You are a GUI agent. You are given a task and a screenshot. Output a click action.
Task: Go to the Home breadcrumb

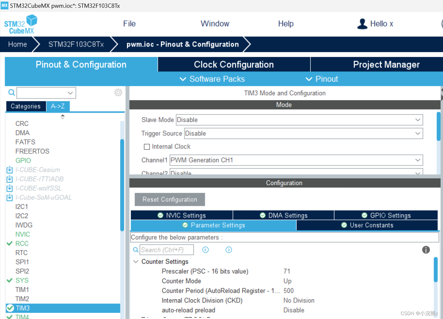[17, 44]
